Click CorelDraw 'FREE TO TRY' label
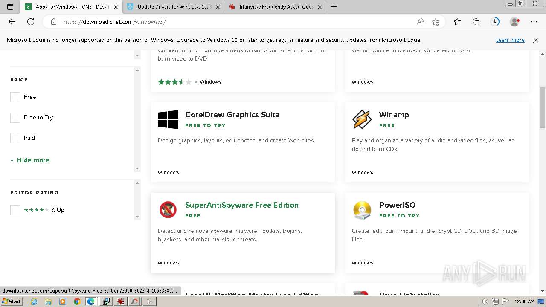The height and width of the screenshot is (307, 546). click(x=205, y=125)
